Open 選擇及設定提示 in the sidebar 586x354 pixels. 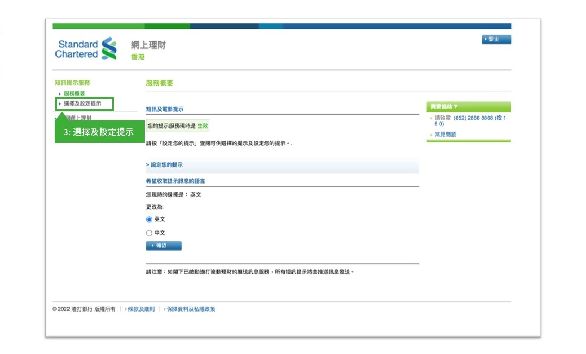82,103
